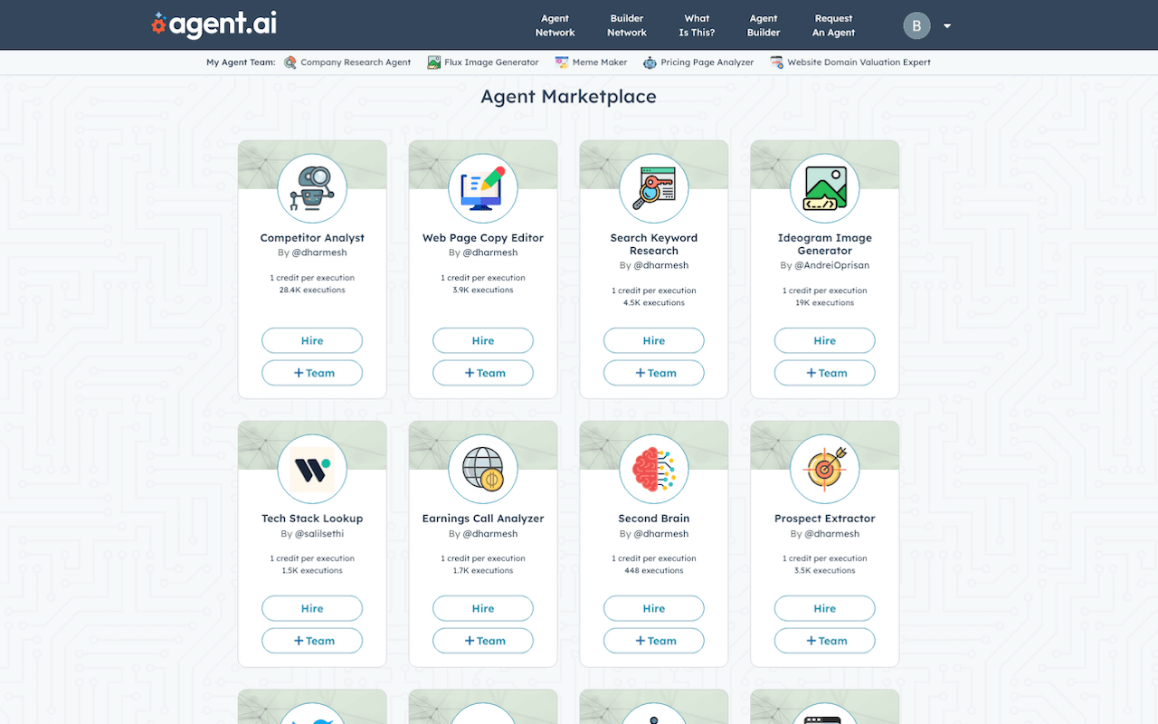
Task: Click the Prospect Extractor dartboard icon
Action: tap(824, 469)
